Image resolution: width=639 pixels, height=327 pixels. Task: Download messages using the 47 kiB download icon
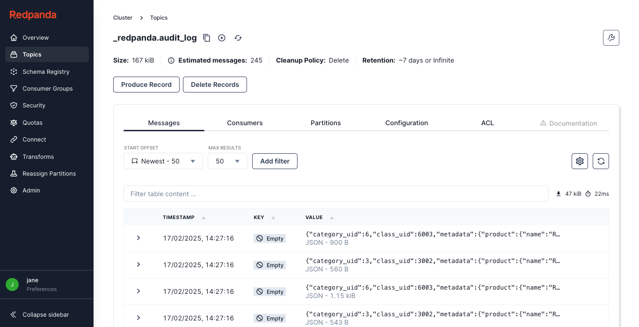(559, 193)
